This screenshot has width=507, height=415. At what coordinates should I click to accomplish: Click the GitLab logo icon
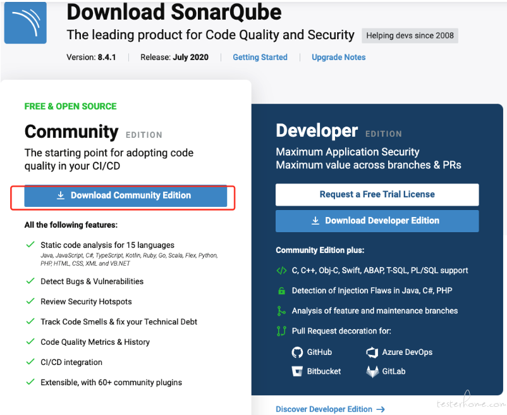click(372, 371)
